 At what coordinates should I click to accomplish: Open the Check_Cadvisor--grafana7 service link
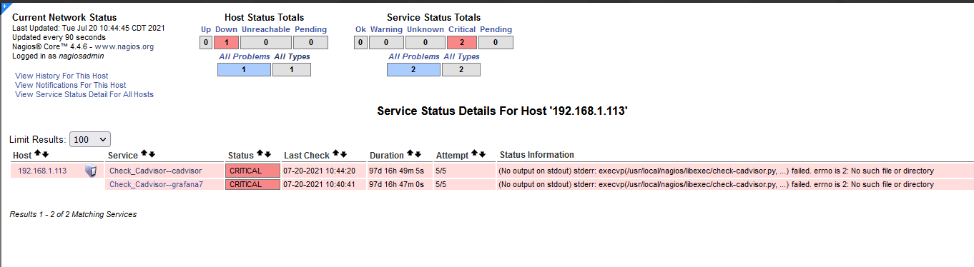pos(156,184)
